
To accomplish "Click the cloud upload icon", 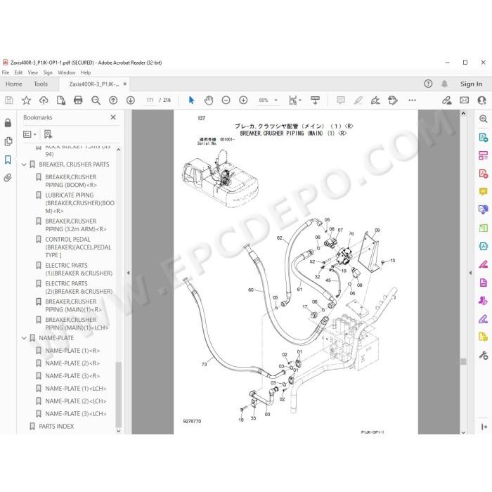I will click(44, 100).
